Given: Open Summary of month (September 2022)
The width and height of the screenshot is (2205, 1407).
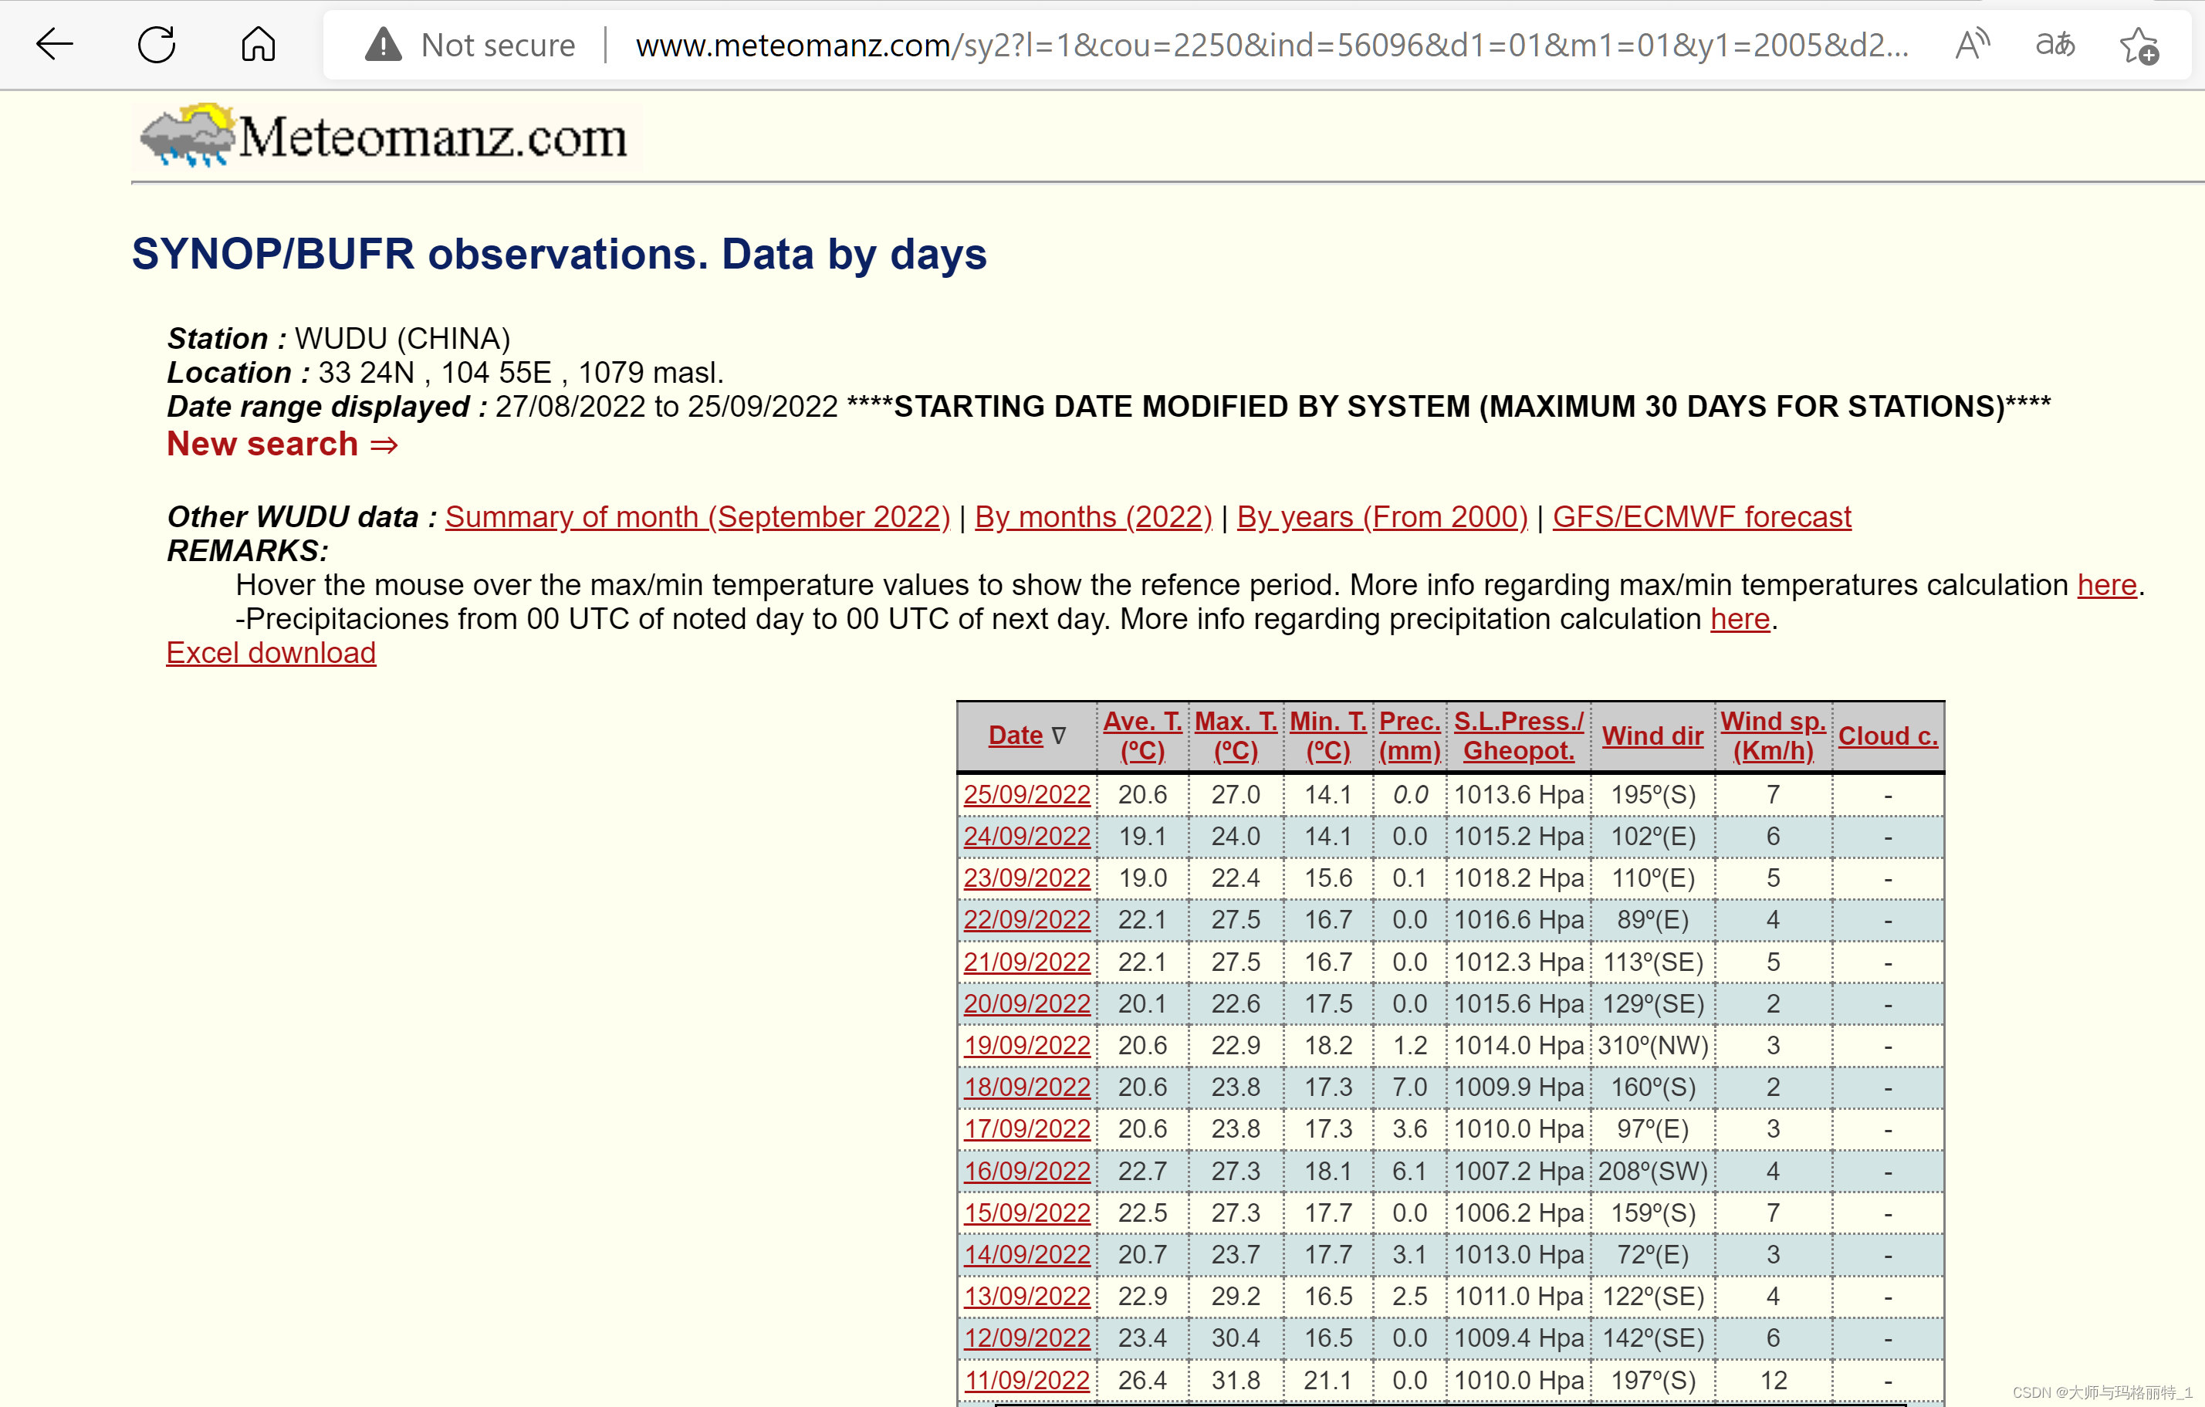Looking at the screenshot, I should pyautogui.click(x=698, y=517).
